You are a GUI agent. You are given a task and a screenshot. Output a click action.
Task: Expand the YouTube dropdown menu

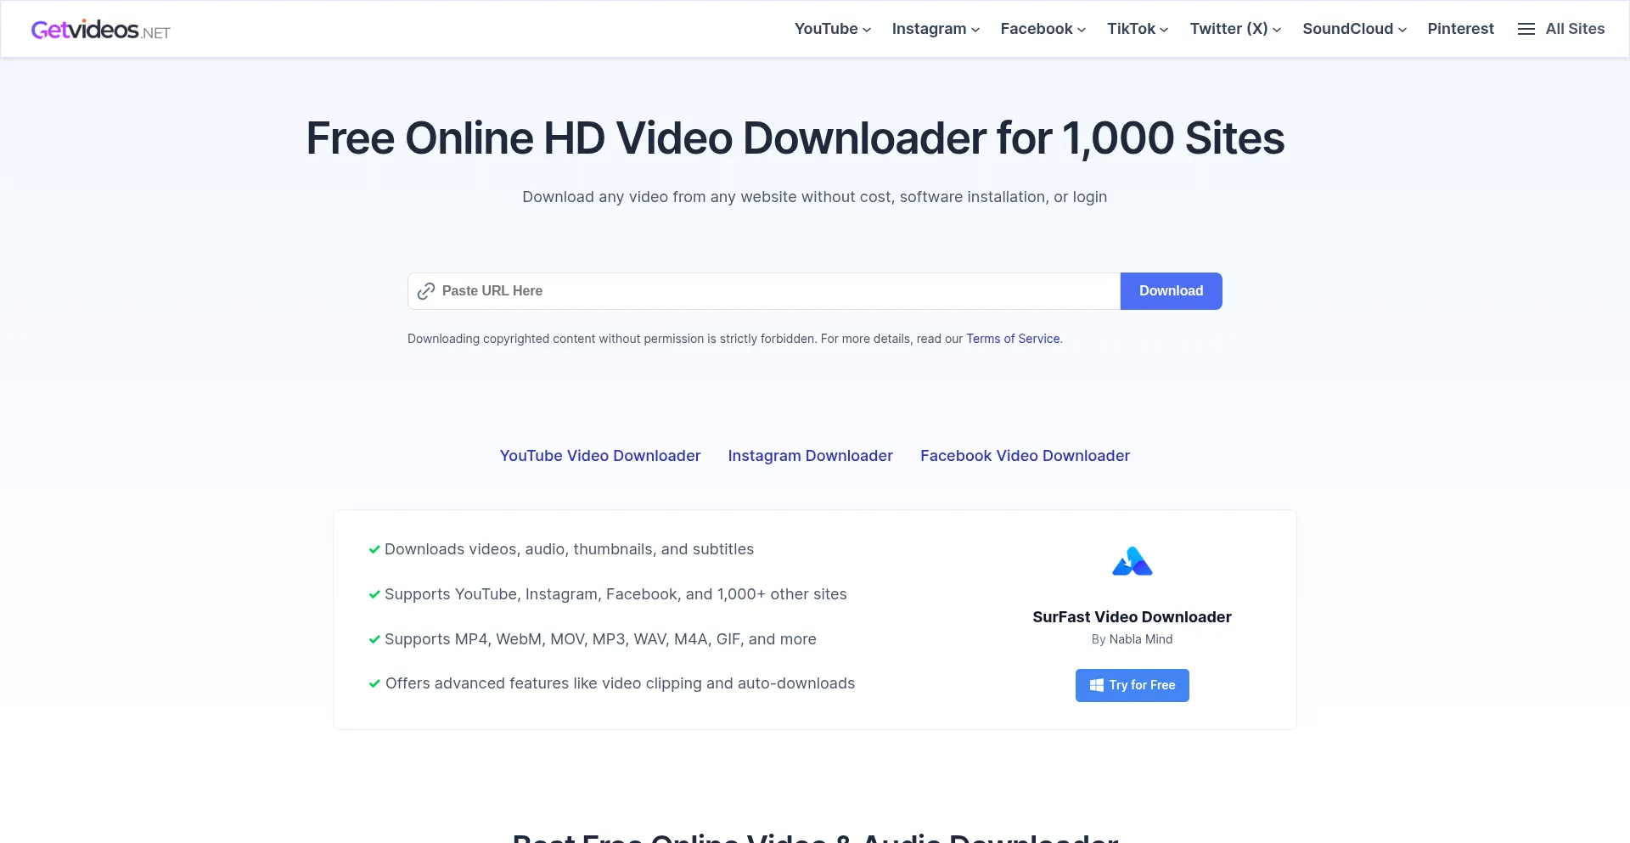click(x=832, y=29)
